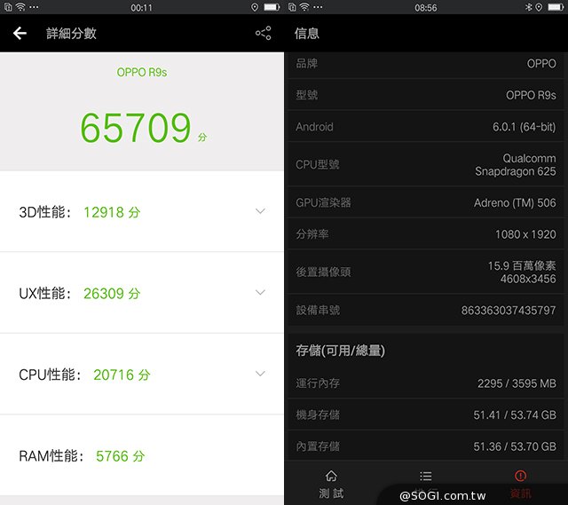Expand the UX性能 score chevron
Image resolution: width=568 pixels, height=505 pixels.
(x=260, y=292)
